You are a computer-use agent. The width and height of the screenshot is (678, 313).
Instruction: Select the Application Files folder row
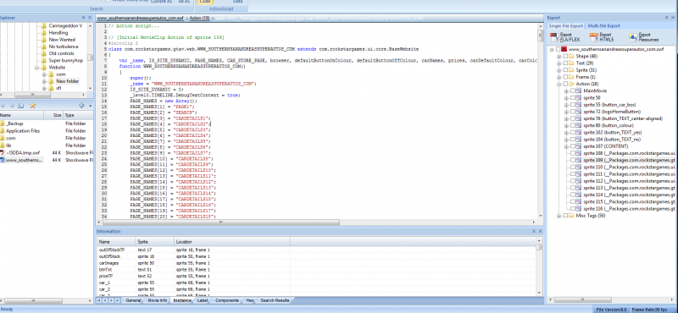[x=47, y=131]
